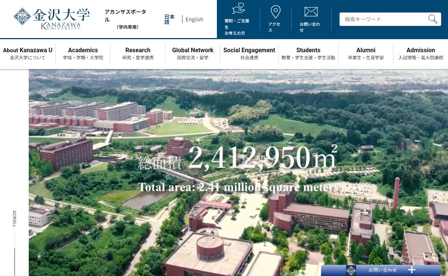Viewport: 448px width, 276px height.
Task: Click the emblem on bottom contact bar
Action: tap(351, 270)
